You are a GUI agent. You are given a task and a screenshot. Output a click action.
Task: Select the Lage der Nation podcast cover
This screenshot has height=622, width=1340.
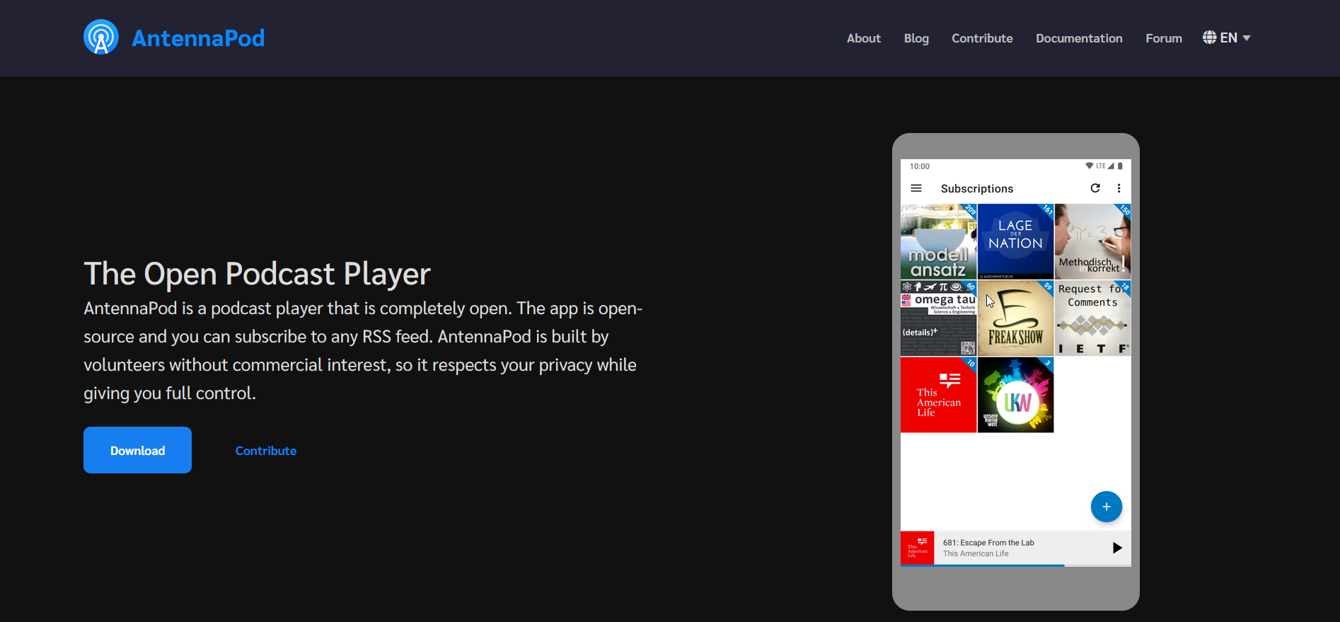click(x=1015, y=241)
